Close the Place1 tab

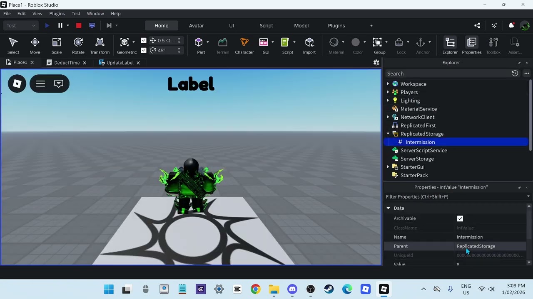point(32,63)
